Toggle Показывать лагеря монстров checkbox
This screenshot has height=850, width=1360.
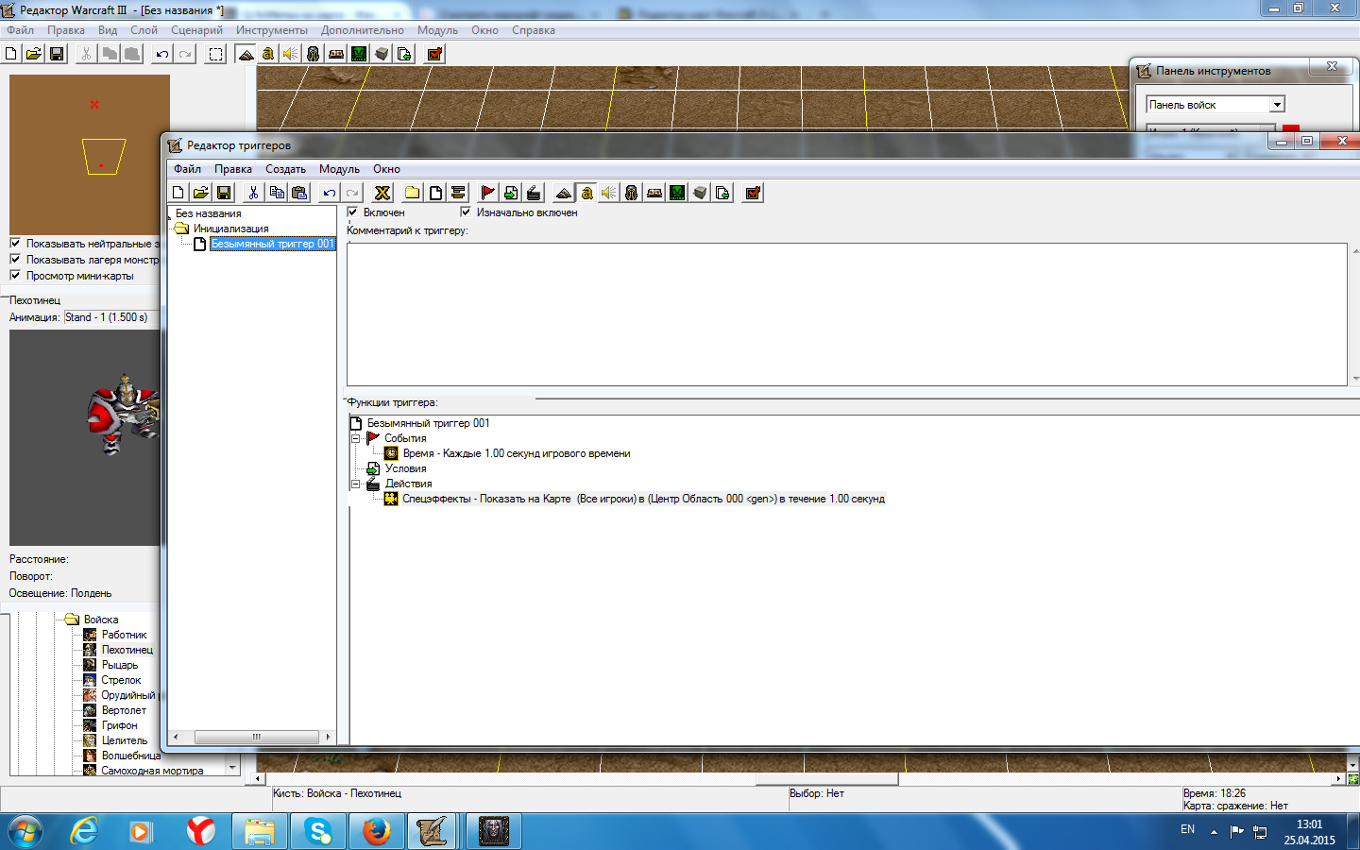[15, 259]
